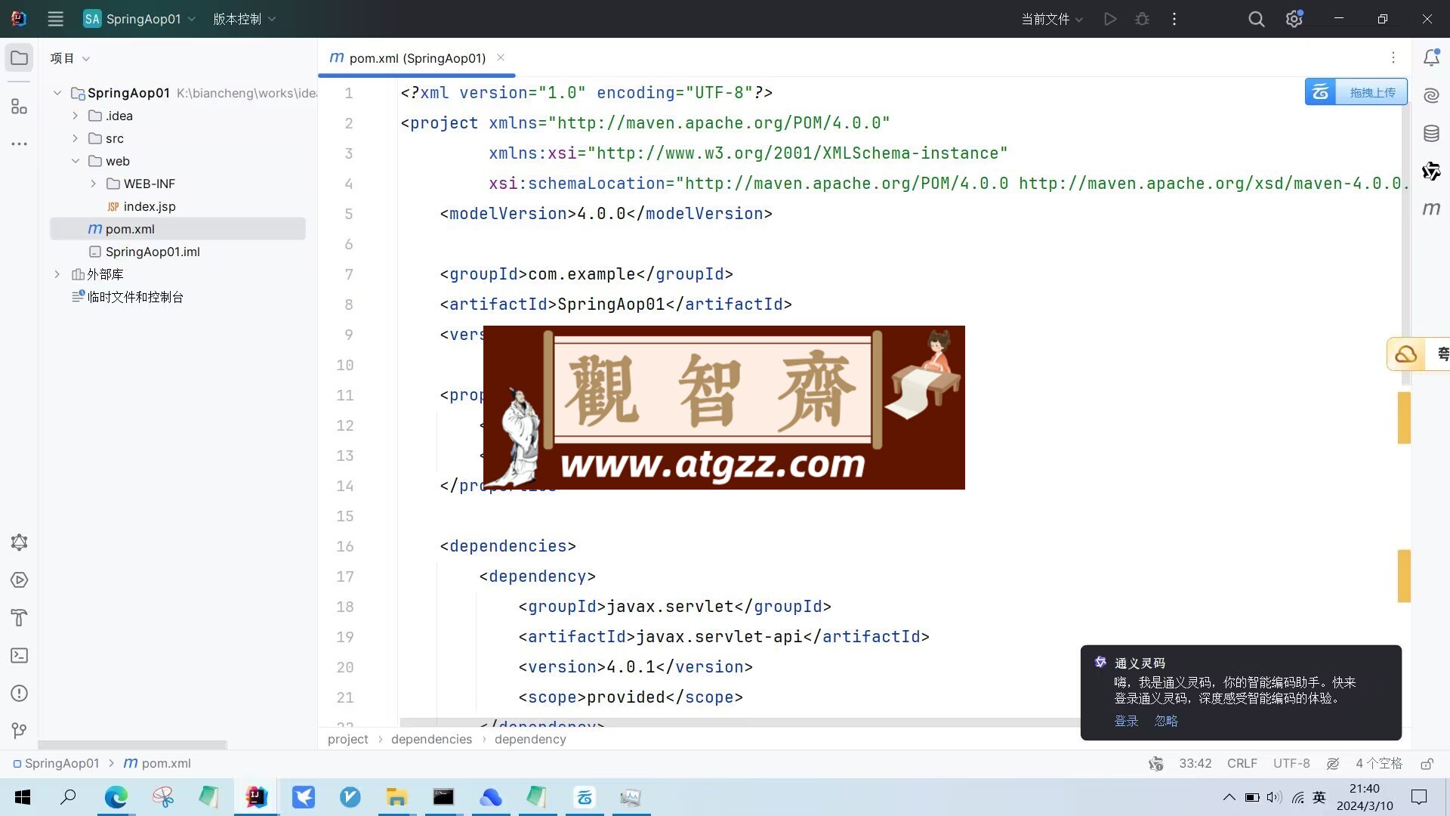Close the pom.xml editor tab
This screenshot has height=816, width=1450.
(x=501, y=57)
